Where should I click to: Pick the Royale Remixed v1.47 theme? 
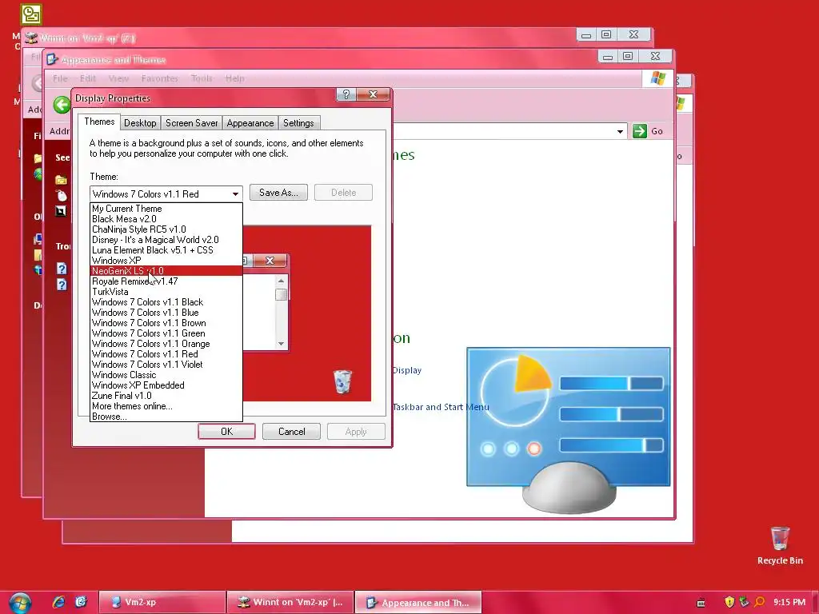[166, 281]
